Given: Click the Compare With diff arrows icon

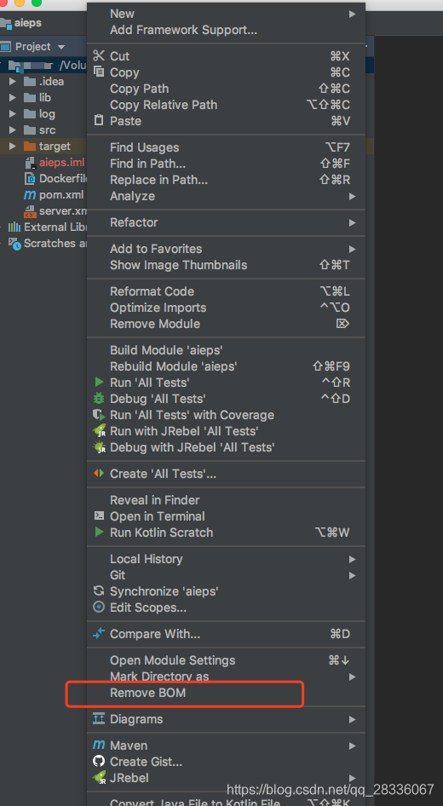Looking at the screenshot, I should click(99, 633).
